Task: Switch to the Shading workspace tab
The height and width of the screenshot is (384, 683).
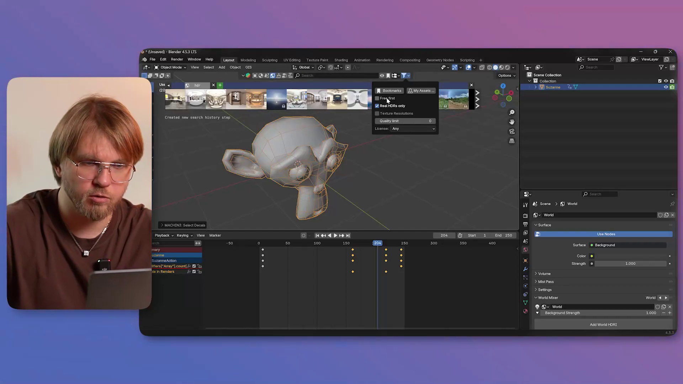Action: click(x=341, y=60)
